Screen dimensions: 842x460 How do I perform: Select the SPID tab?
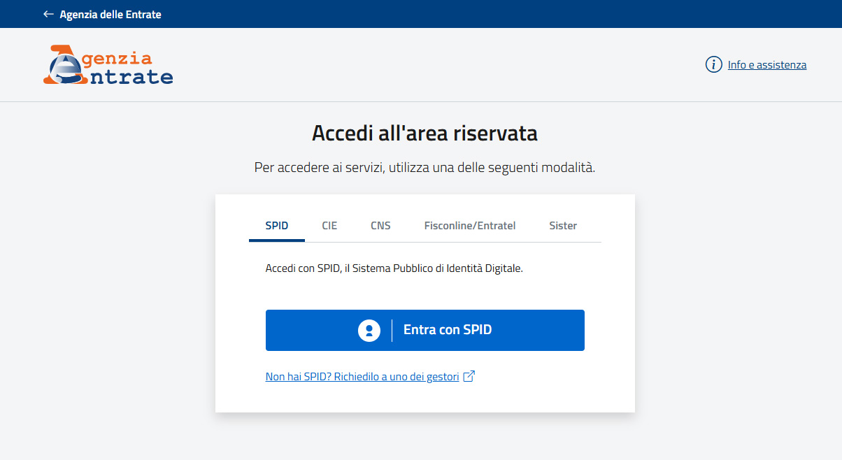click(x=277, y=226)
